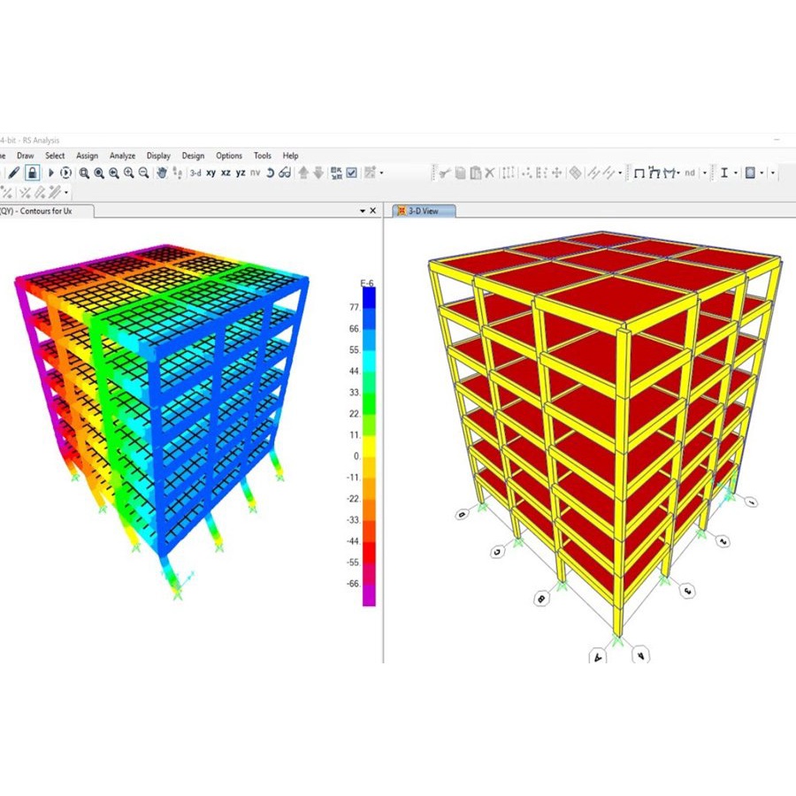Open the Select menu
Image resolution: width=796 pixels, height=796 pixels.
point(55,156)
